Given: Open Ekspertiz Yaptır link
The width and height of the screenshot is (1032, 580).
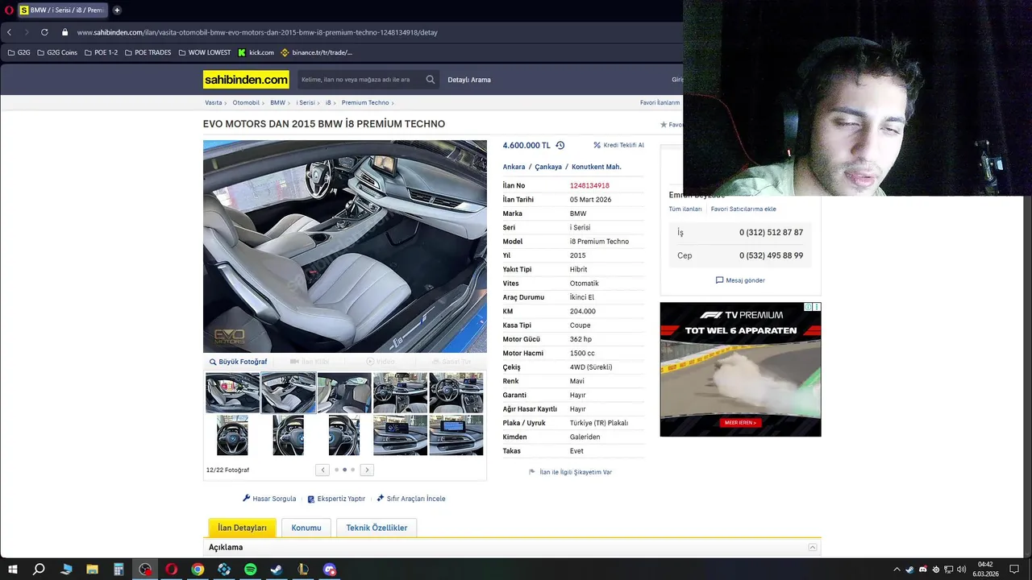Looking at the screenshot, I should 336,499.
